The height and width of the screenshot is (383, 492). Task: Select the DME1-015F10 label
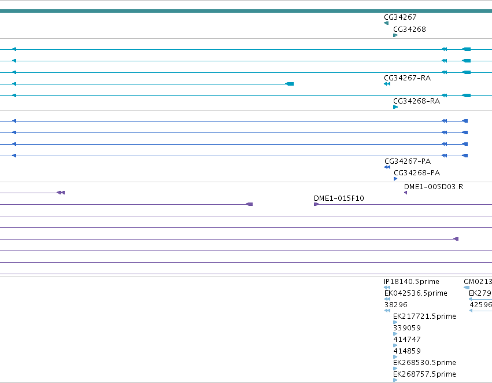click(x=339, y=198)
